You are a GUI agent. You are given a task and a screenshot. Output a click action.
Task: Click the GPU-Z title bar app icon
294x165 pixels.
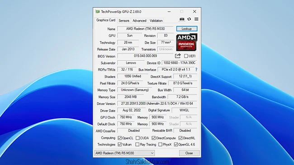(x=98, y=12)
